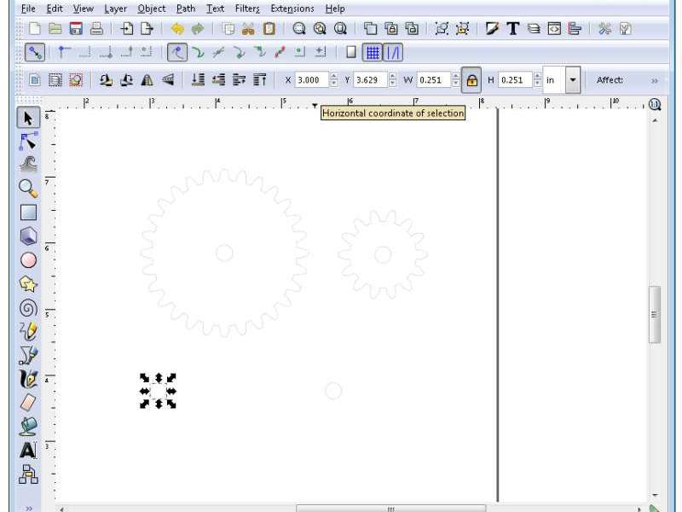
Task: Click Raise selection to top icon
Action: [260, 79]
